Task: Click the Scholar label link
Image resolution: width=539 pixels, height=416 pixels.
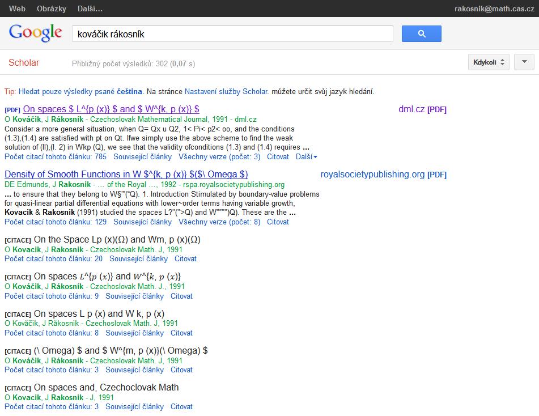Action: [24, 62]
